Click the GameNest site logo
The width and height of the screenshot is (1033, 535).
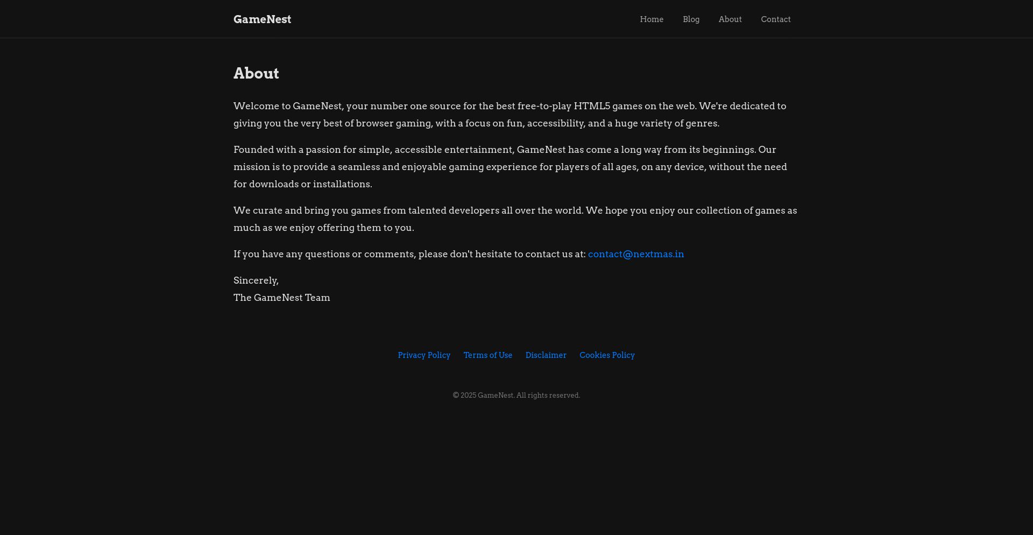(x=262, y=19)
